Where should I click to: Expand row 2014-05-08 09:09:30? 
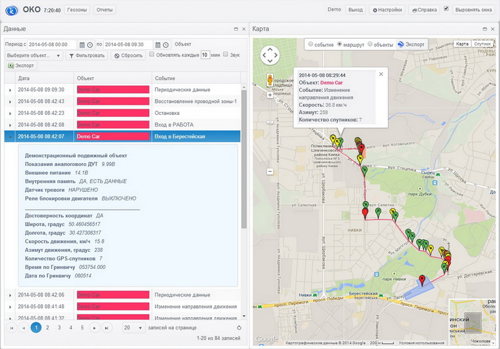tap(10, 90)
